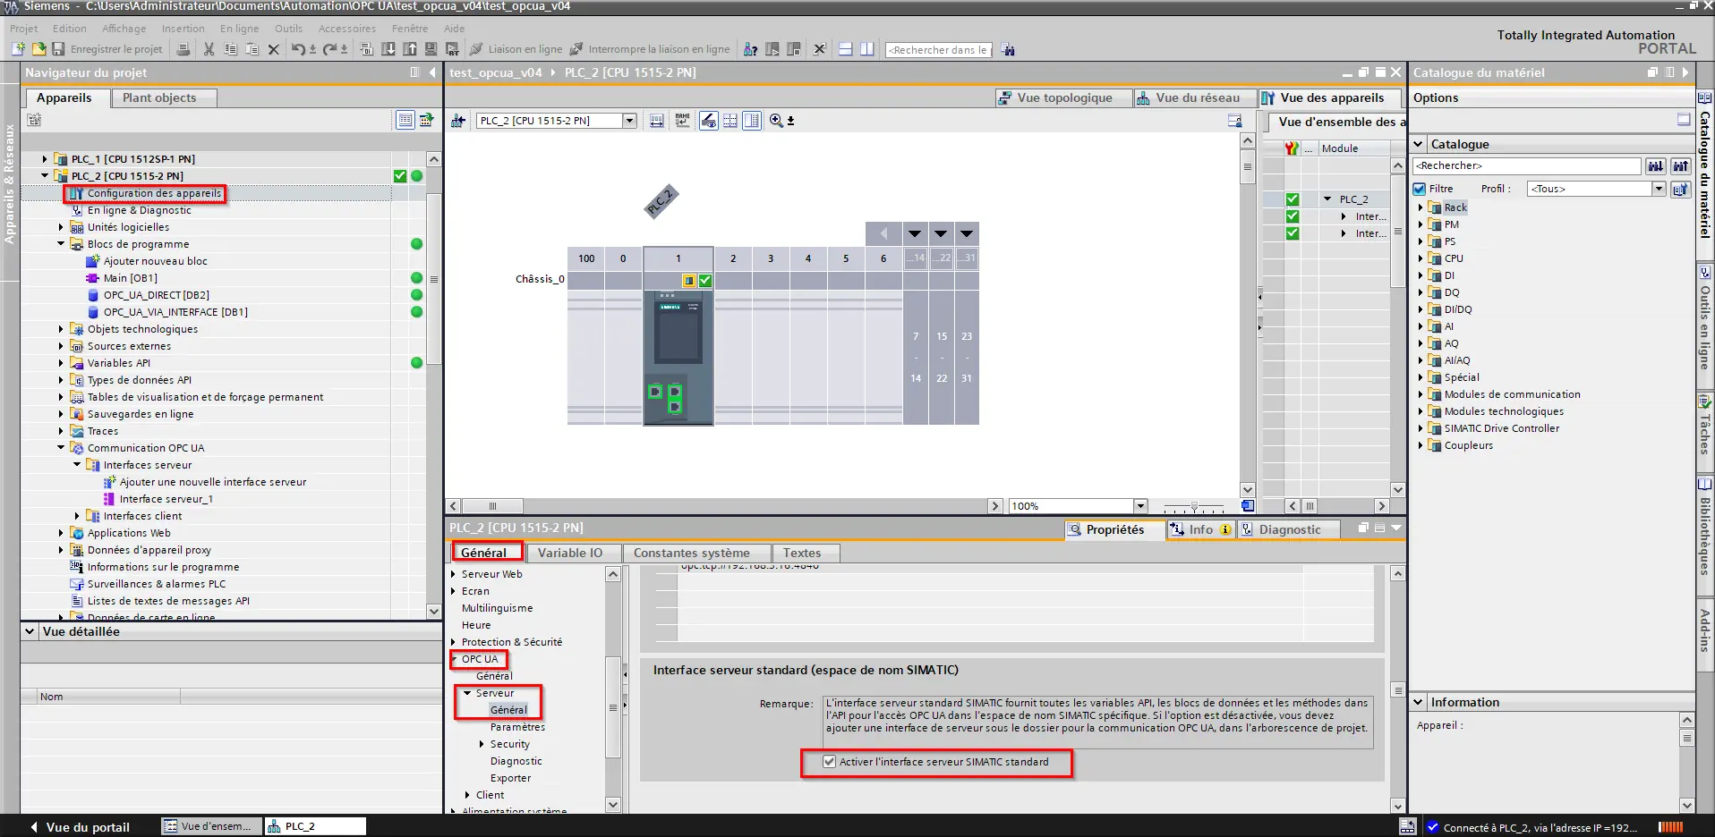Screen dimensions: 1715x837
Task: Click the split editor horizontally icon
Action: pos(845,49)
